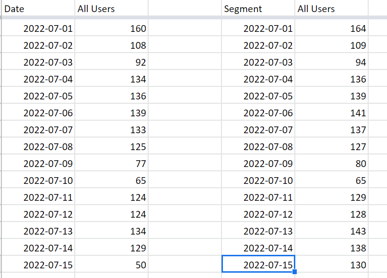Select the cell with value 160
The width and height of the screenshot is (387, 278).
tap(111, 28)
